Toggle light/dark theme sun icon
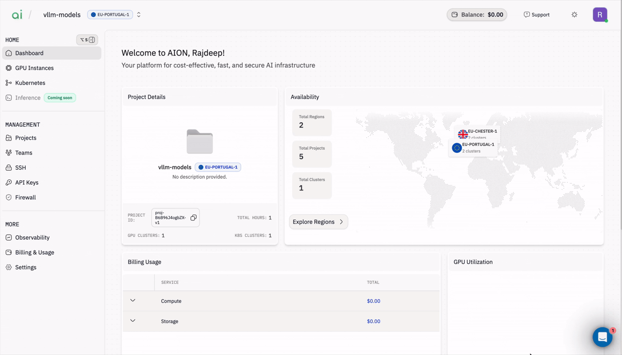 click(x=574, y=15)
